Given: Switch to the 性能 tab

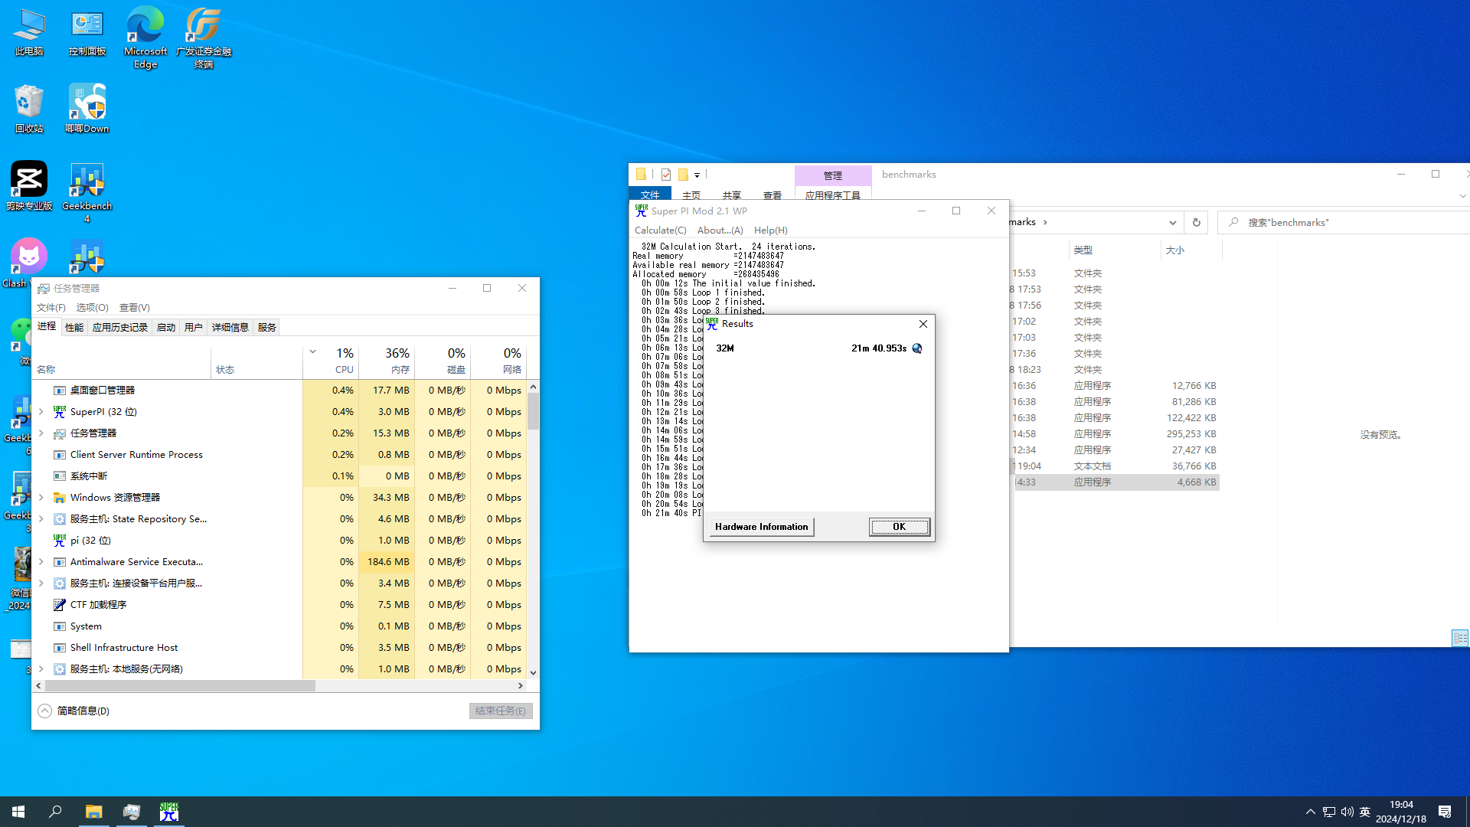Looking at the screenshot, I should (x=74, y=327).
